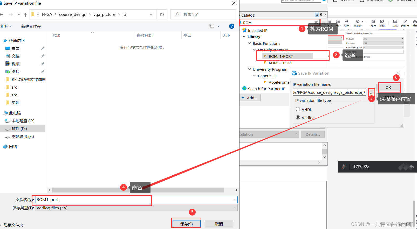Click the muted microphone icon
The height and width of the screenshot is (229, 417).
[x=344, y=167]
